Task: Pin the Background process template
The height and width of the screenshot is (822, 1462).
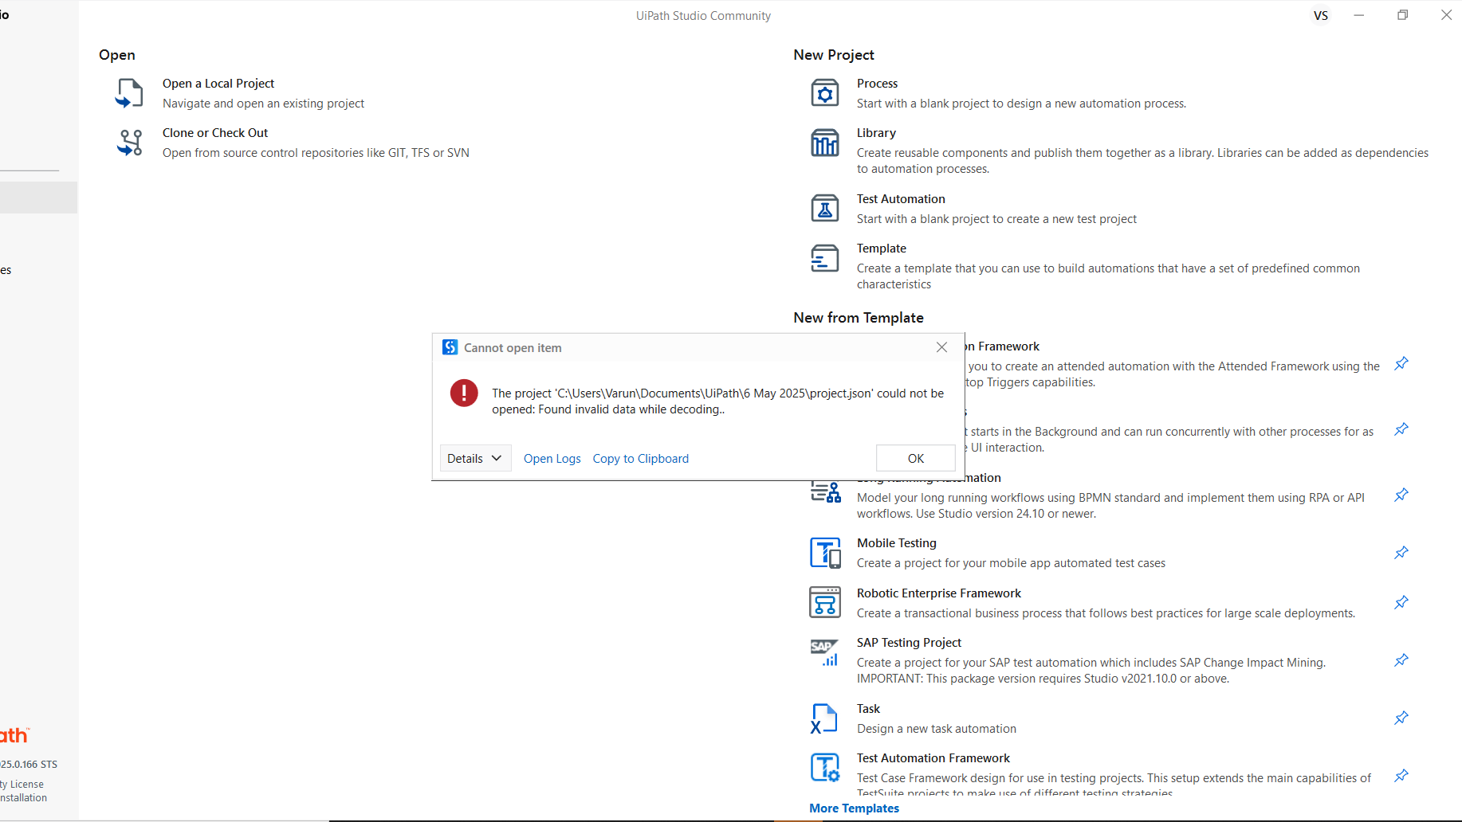Action: pyautogui.click(x=1401, y=429)
